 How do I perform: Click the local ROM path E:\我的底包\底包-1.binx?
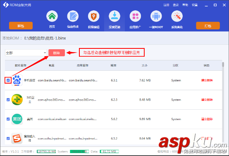pos(45,38)
